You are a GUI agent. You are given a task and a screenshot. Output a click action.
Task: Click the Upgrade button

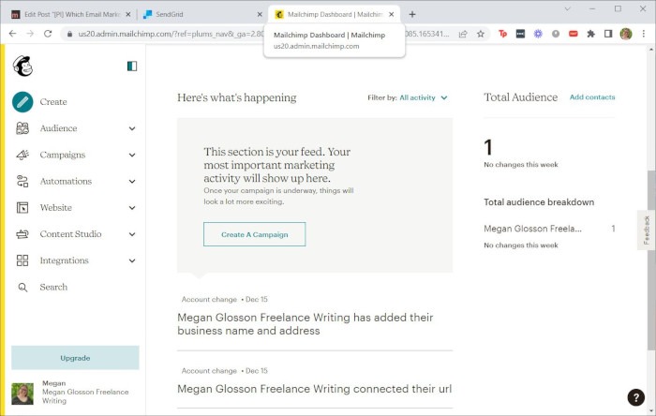(75, 358)
